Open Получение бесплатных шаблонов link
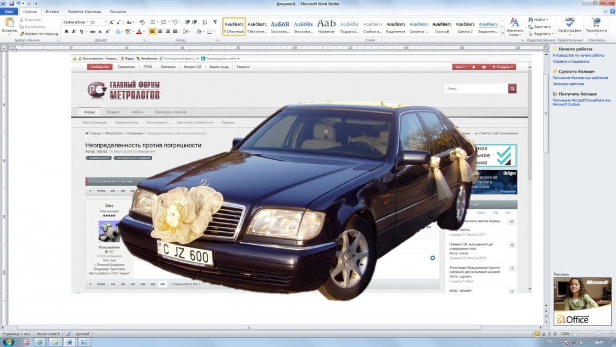Screen dimensions: 616x347 pyautogui.click(x=580, y=78)
